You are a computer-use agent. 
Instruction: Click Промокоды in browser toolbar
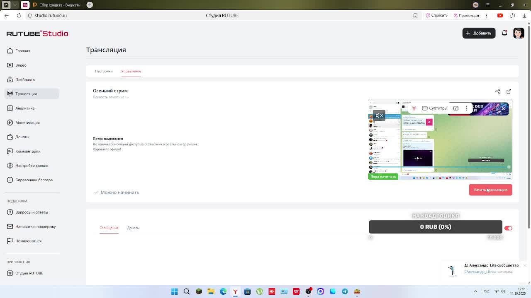(466, 15)
